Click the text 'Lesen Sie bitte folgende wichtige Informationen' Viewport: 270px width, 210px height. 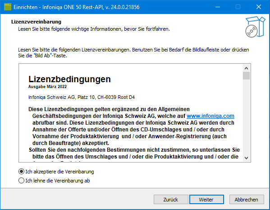click(94, 29)
